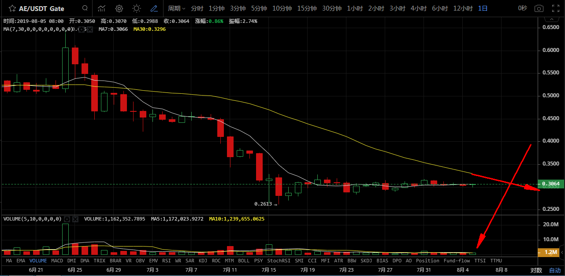Open the symbol search magnifier icon
Screen dimensions: 565x276
tap(85, 8)
